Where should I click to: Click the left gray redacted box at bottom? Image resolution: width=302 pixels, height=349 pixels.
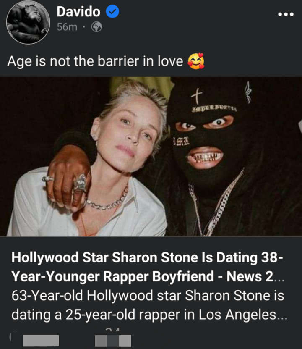(x=41, y=341)
